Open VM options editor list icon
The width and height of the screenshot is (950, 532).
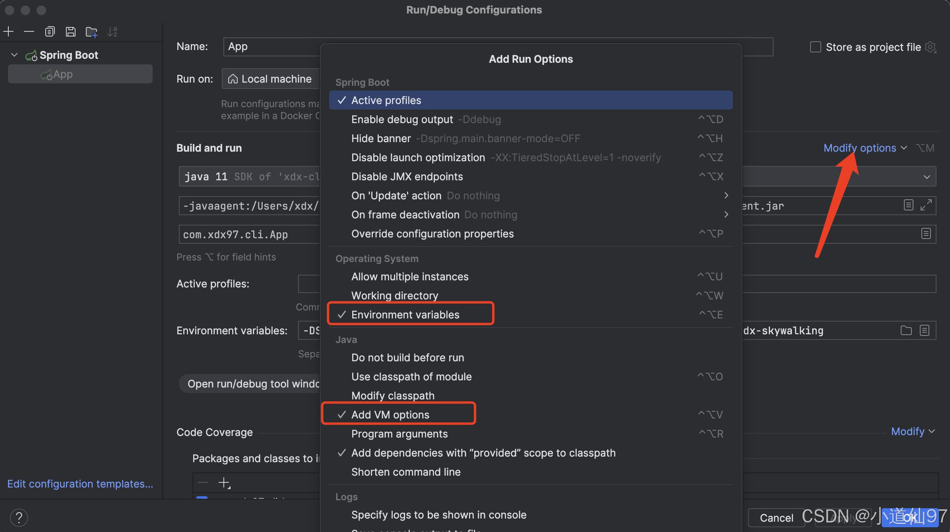pyautogui.click(x=909, y=205)
